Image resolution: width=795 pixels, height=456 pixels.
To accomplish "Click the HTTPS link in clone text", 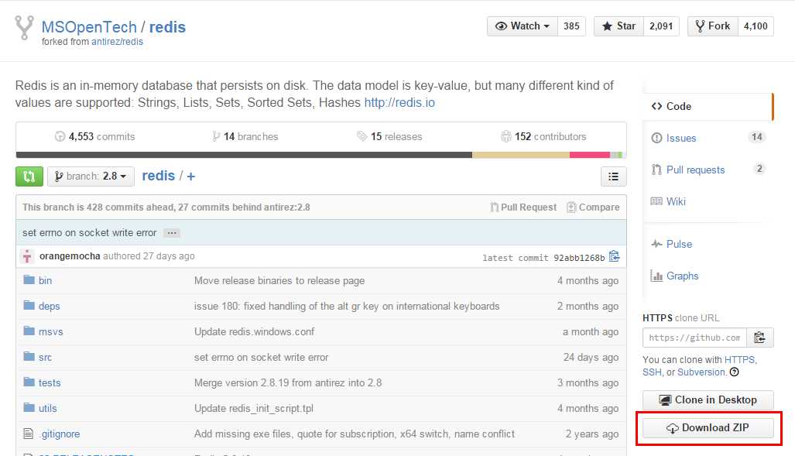I will point(739,360).
